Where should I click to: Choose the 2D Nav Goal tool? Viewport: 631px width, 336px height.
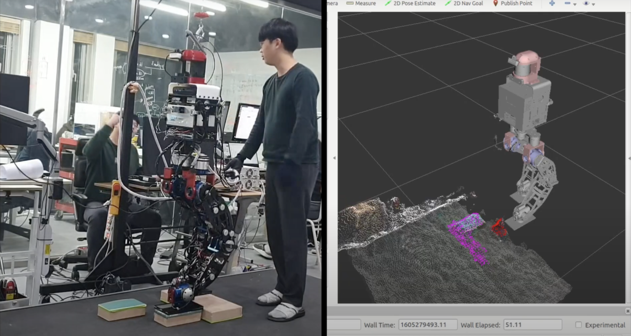click(x=464, y=4)
